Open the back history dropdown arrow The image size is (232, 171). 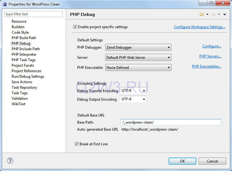pyautogui.click(x=207, y=14)
